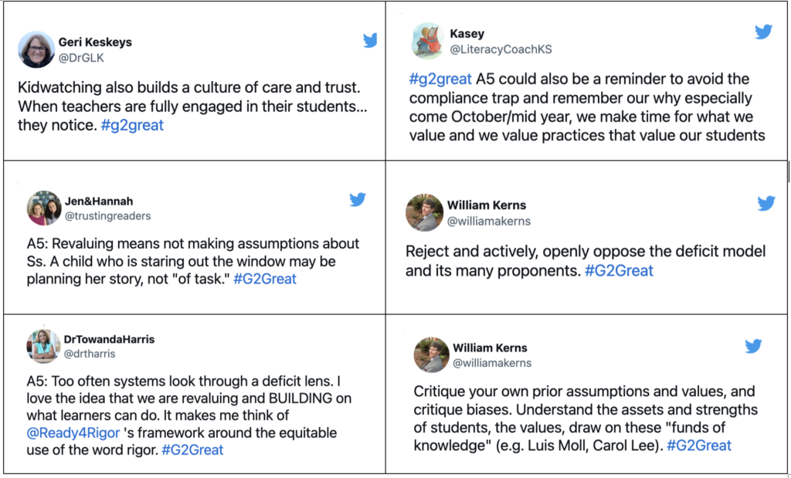The image size is (791, 478).
Task: Open Geri Keskeys profile photo
Action: pos(36,49)
